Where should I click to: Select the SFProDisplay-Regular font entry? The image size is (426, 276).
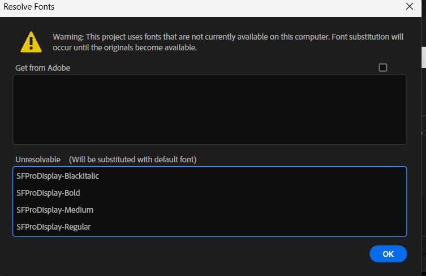click(54, 227)
